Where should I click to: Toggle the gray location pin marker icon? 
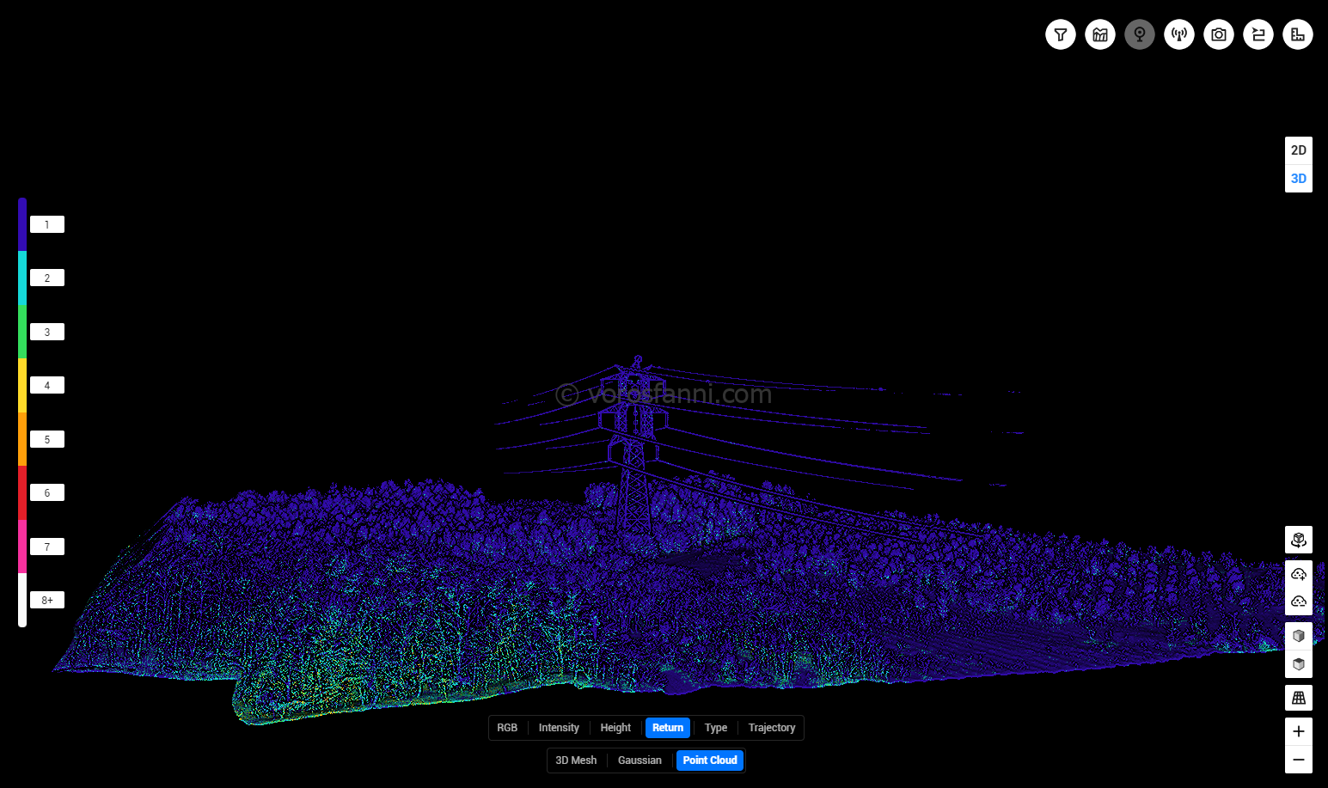coord(1140,34)
